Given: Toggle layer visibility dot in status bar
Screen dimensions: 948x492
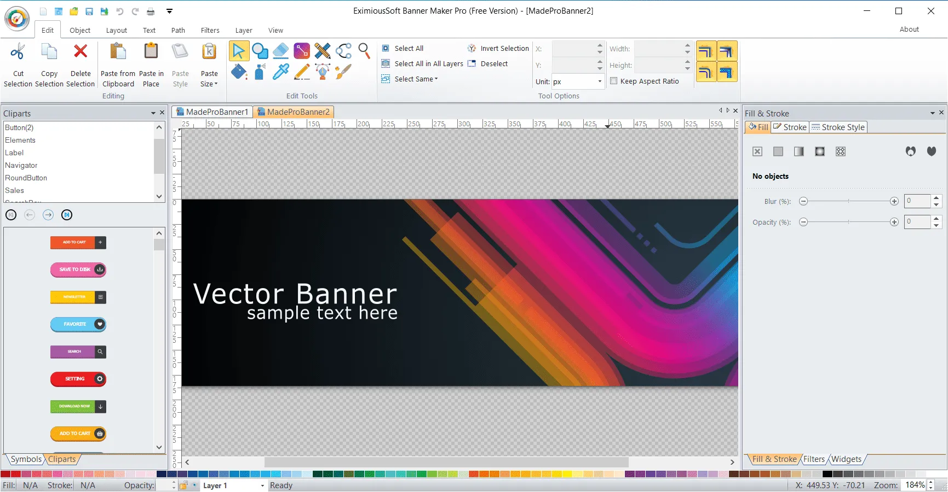Looking at the screenshot, I should pos(194,485).
